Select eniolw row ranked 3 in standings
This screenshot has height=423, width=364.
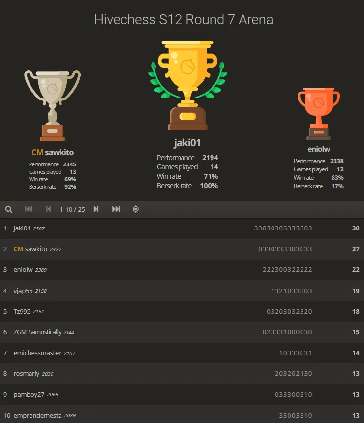click(182, 270)
